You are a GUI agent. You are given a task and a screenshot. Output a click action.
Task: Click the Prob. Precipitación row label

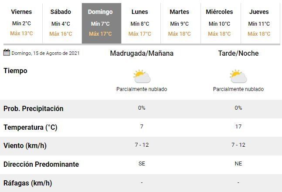(34, 108)
